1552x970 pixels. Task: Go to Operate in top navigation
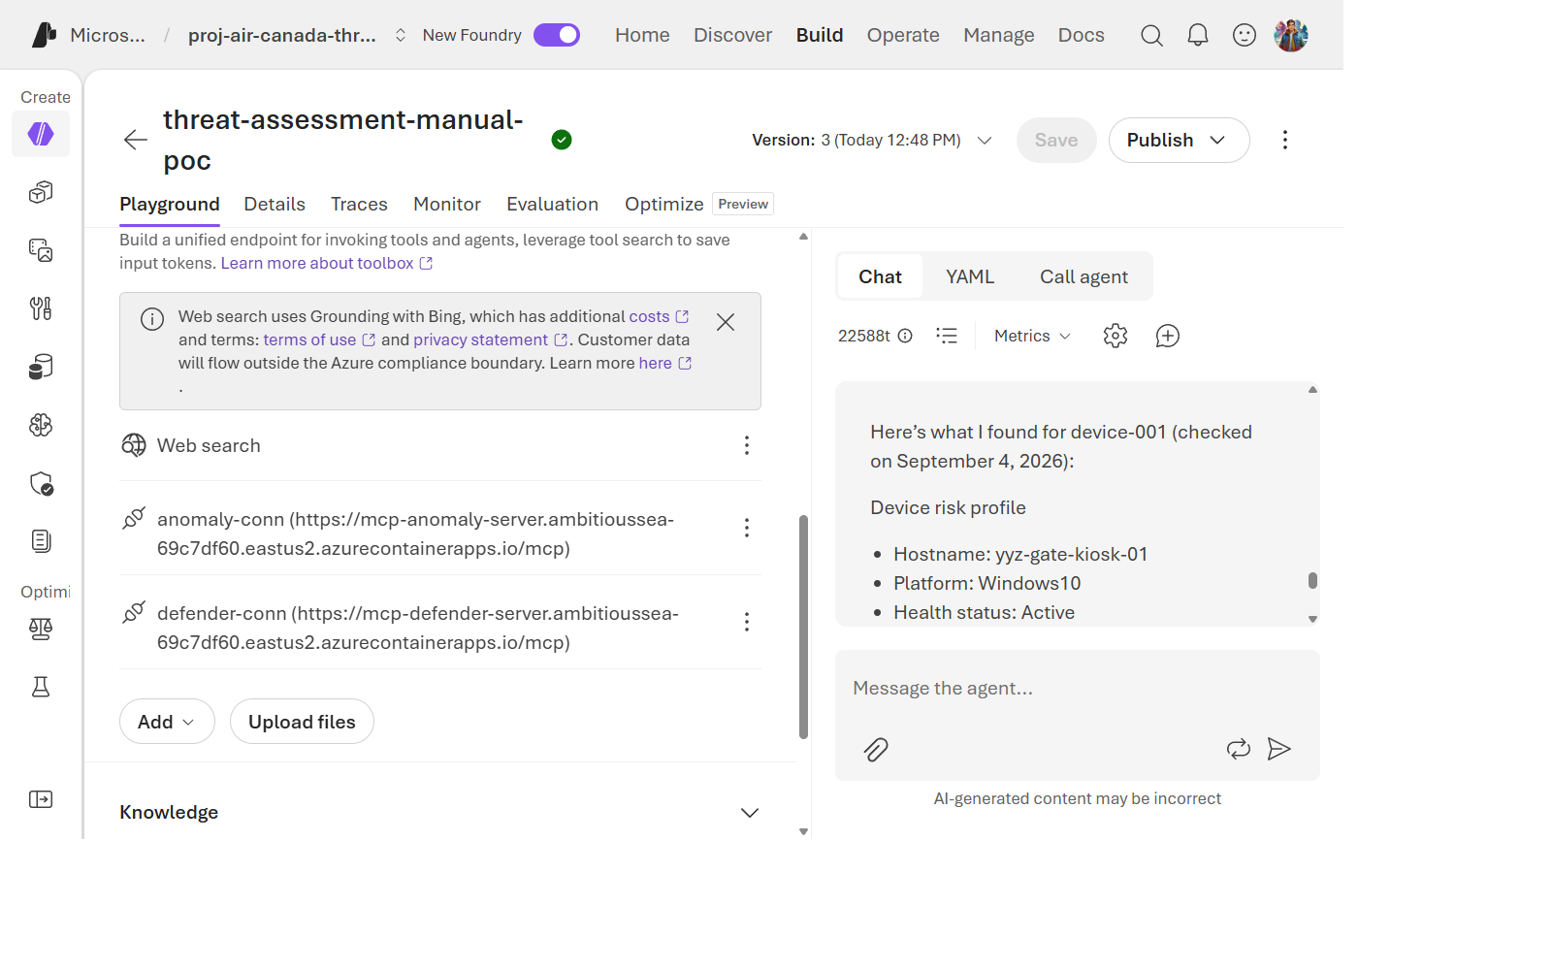(x=903, y=35)
